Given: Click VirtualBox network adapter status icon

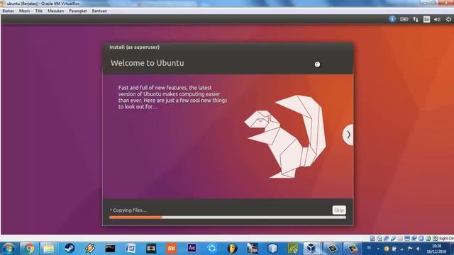Looking at the screenshot, I should pyautogui.click(x=386, y=239).
